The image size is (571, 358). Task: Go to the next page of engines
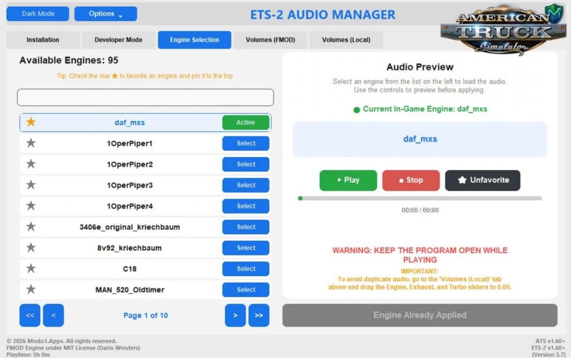(x=235, y=316)
